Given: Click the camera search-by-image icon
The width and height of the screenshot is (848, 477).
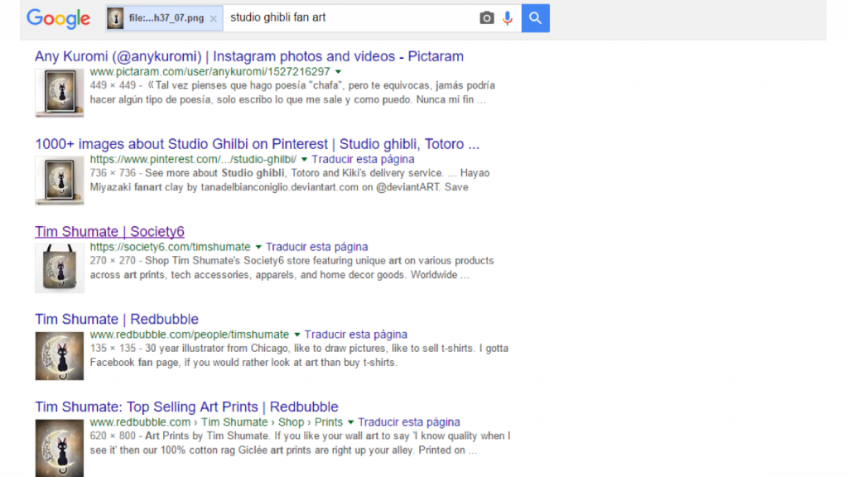Looking at the screenshot, I should [x=487, y=18].
